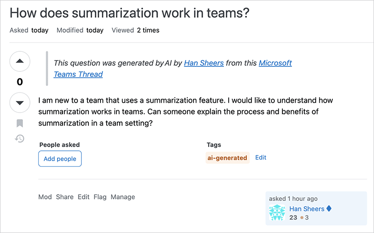Open Han Sheers link in AI notice
The width and height of the screenshot is (374, 233).
[x=203, y=63]
